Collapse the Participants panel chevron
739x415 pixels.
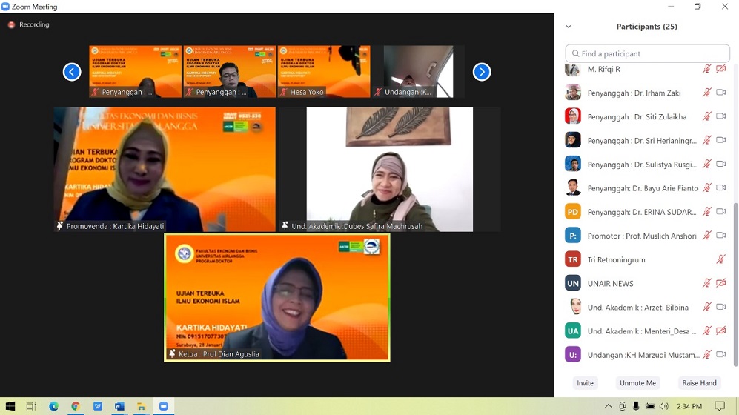[569, 27]
